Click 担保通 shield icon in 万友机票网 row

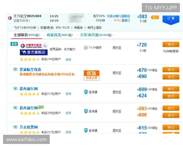click(86, 130)
